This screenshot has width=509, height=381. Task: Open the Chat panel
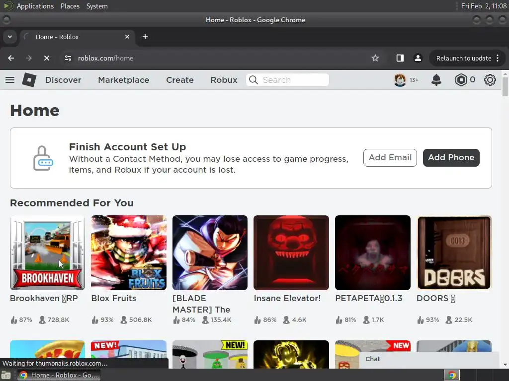(429, 359)
